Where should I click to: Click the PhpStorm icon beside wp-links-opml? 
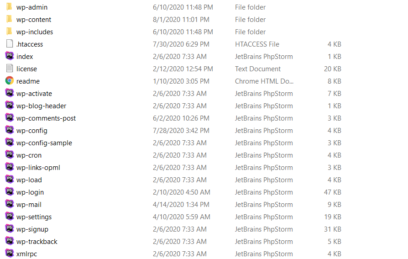tap(10, 167)
